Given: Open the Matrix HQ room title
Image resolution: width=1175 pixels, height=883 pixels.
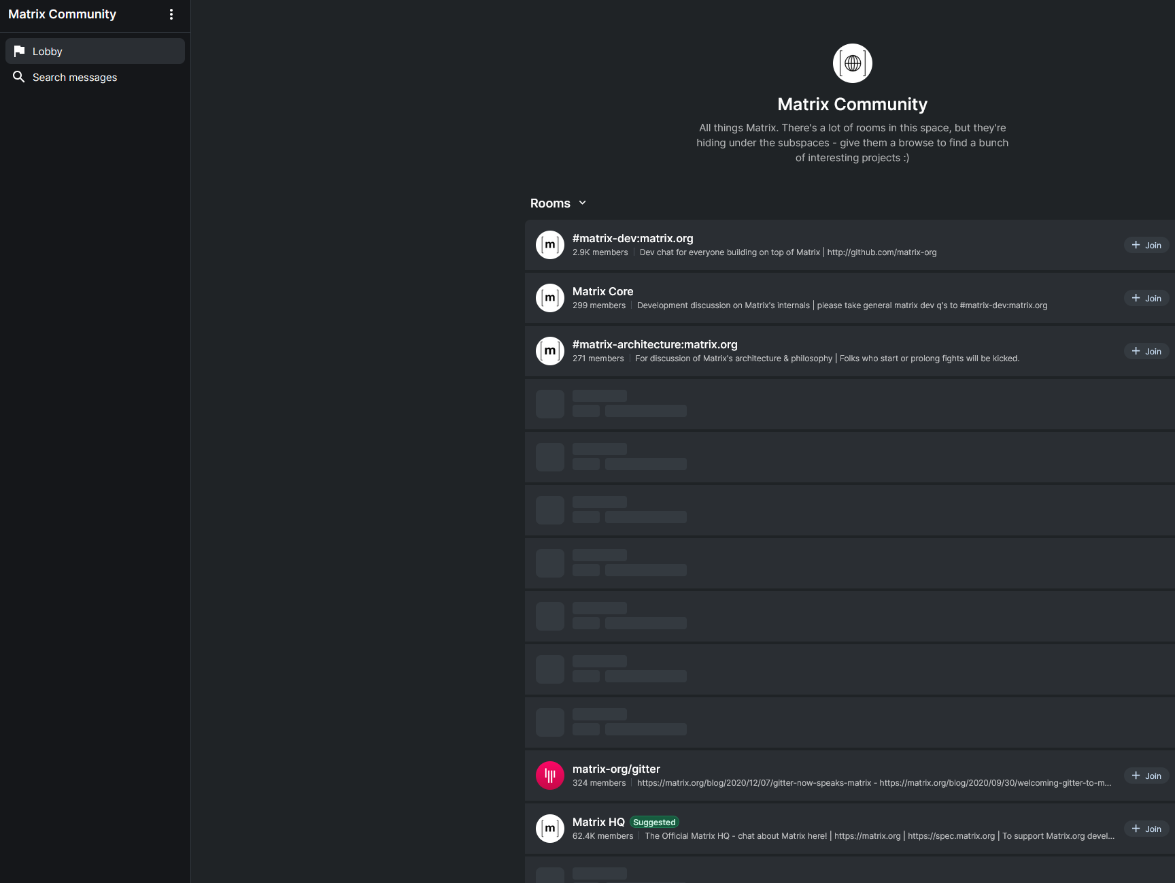Looking at the screenshot, I should click(x=598, y=822).
